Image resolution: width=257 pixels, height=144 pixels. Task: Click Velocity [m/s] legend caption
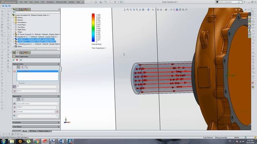point(96,44)
